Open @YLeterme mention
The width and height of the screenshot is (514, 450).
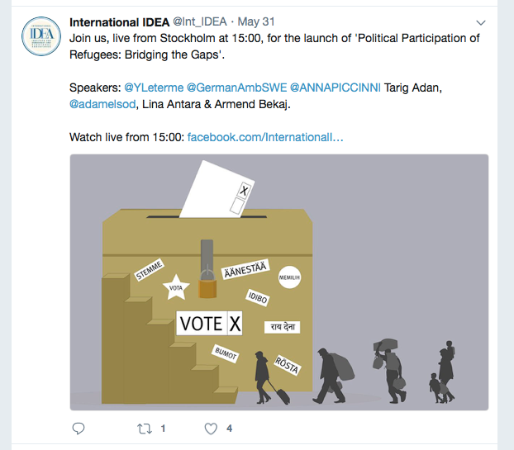coord(154,87)
